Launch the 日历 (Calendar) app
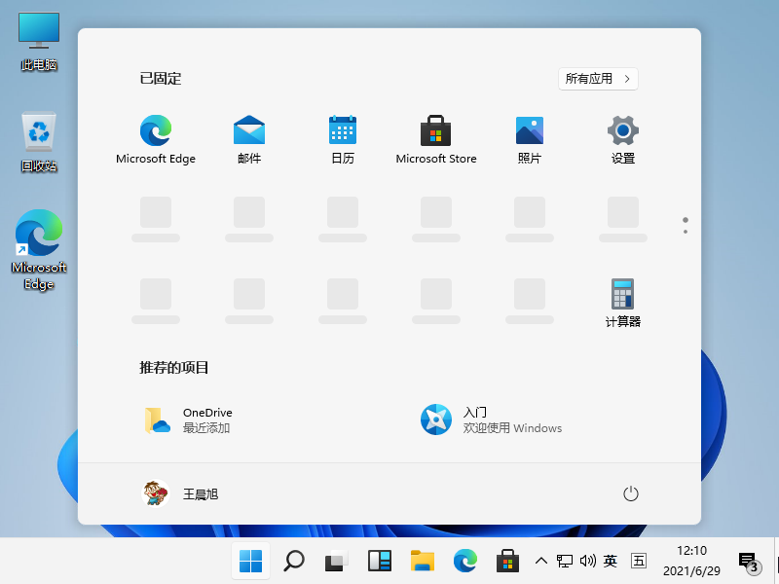The width and height of the screenshot is (779, 584). 343,129
